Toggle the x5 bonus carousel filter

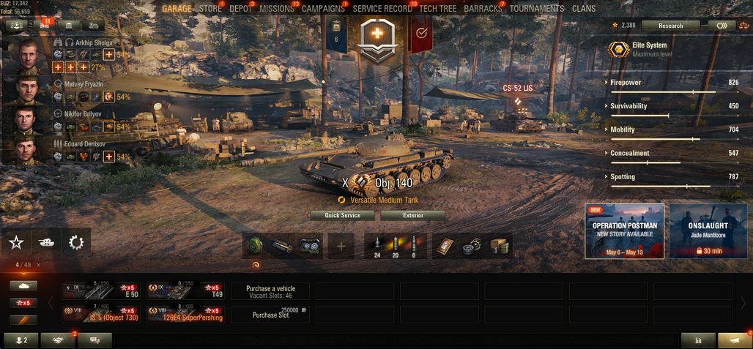[x=23, y=303]
